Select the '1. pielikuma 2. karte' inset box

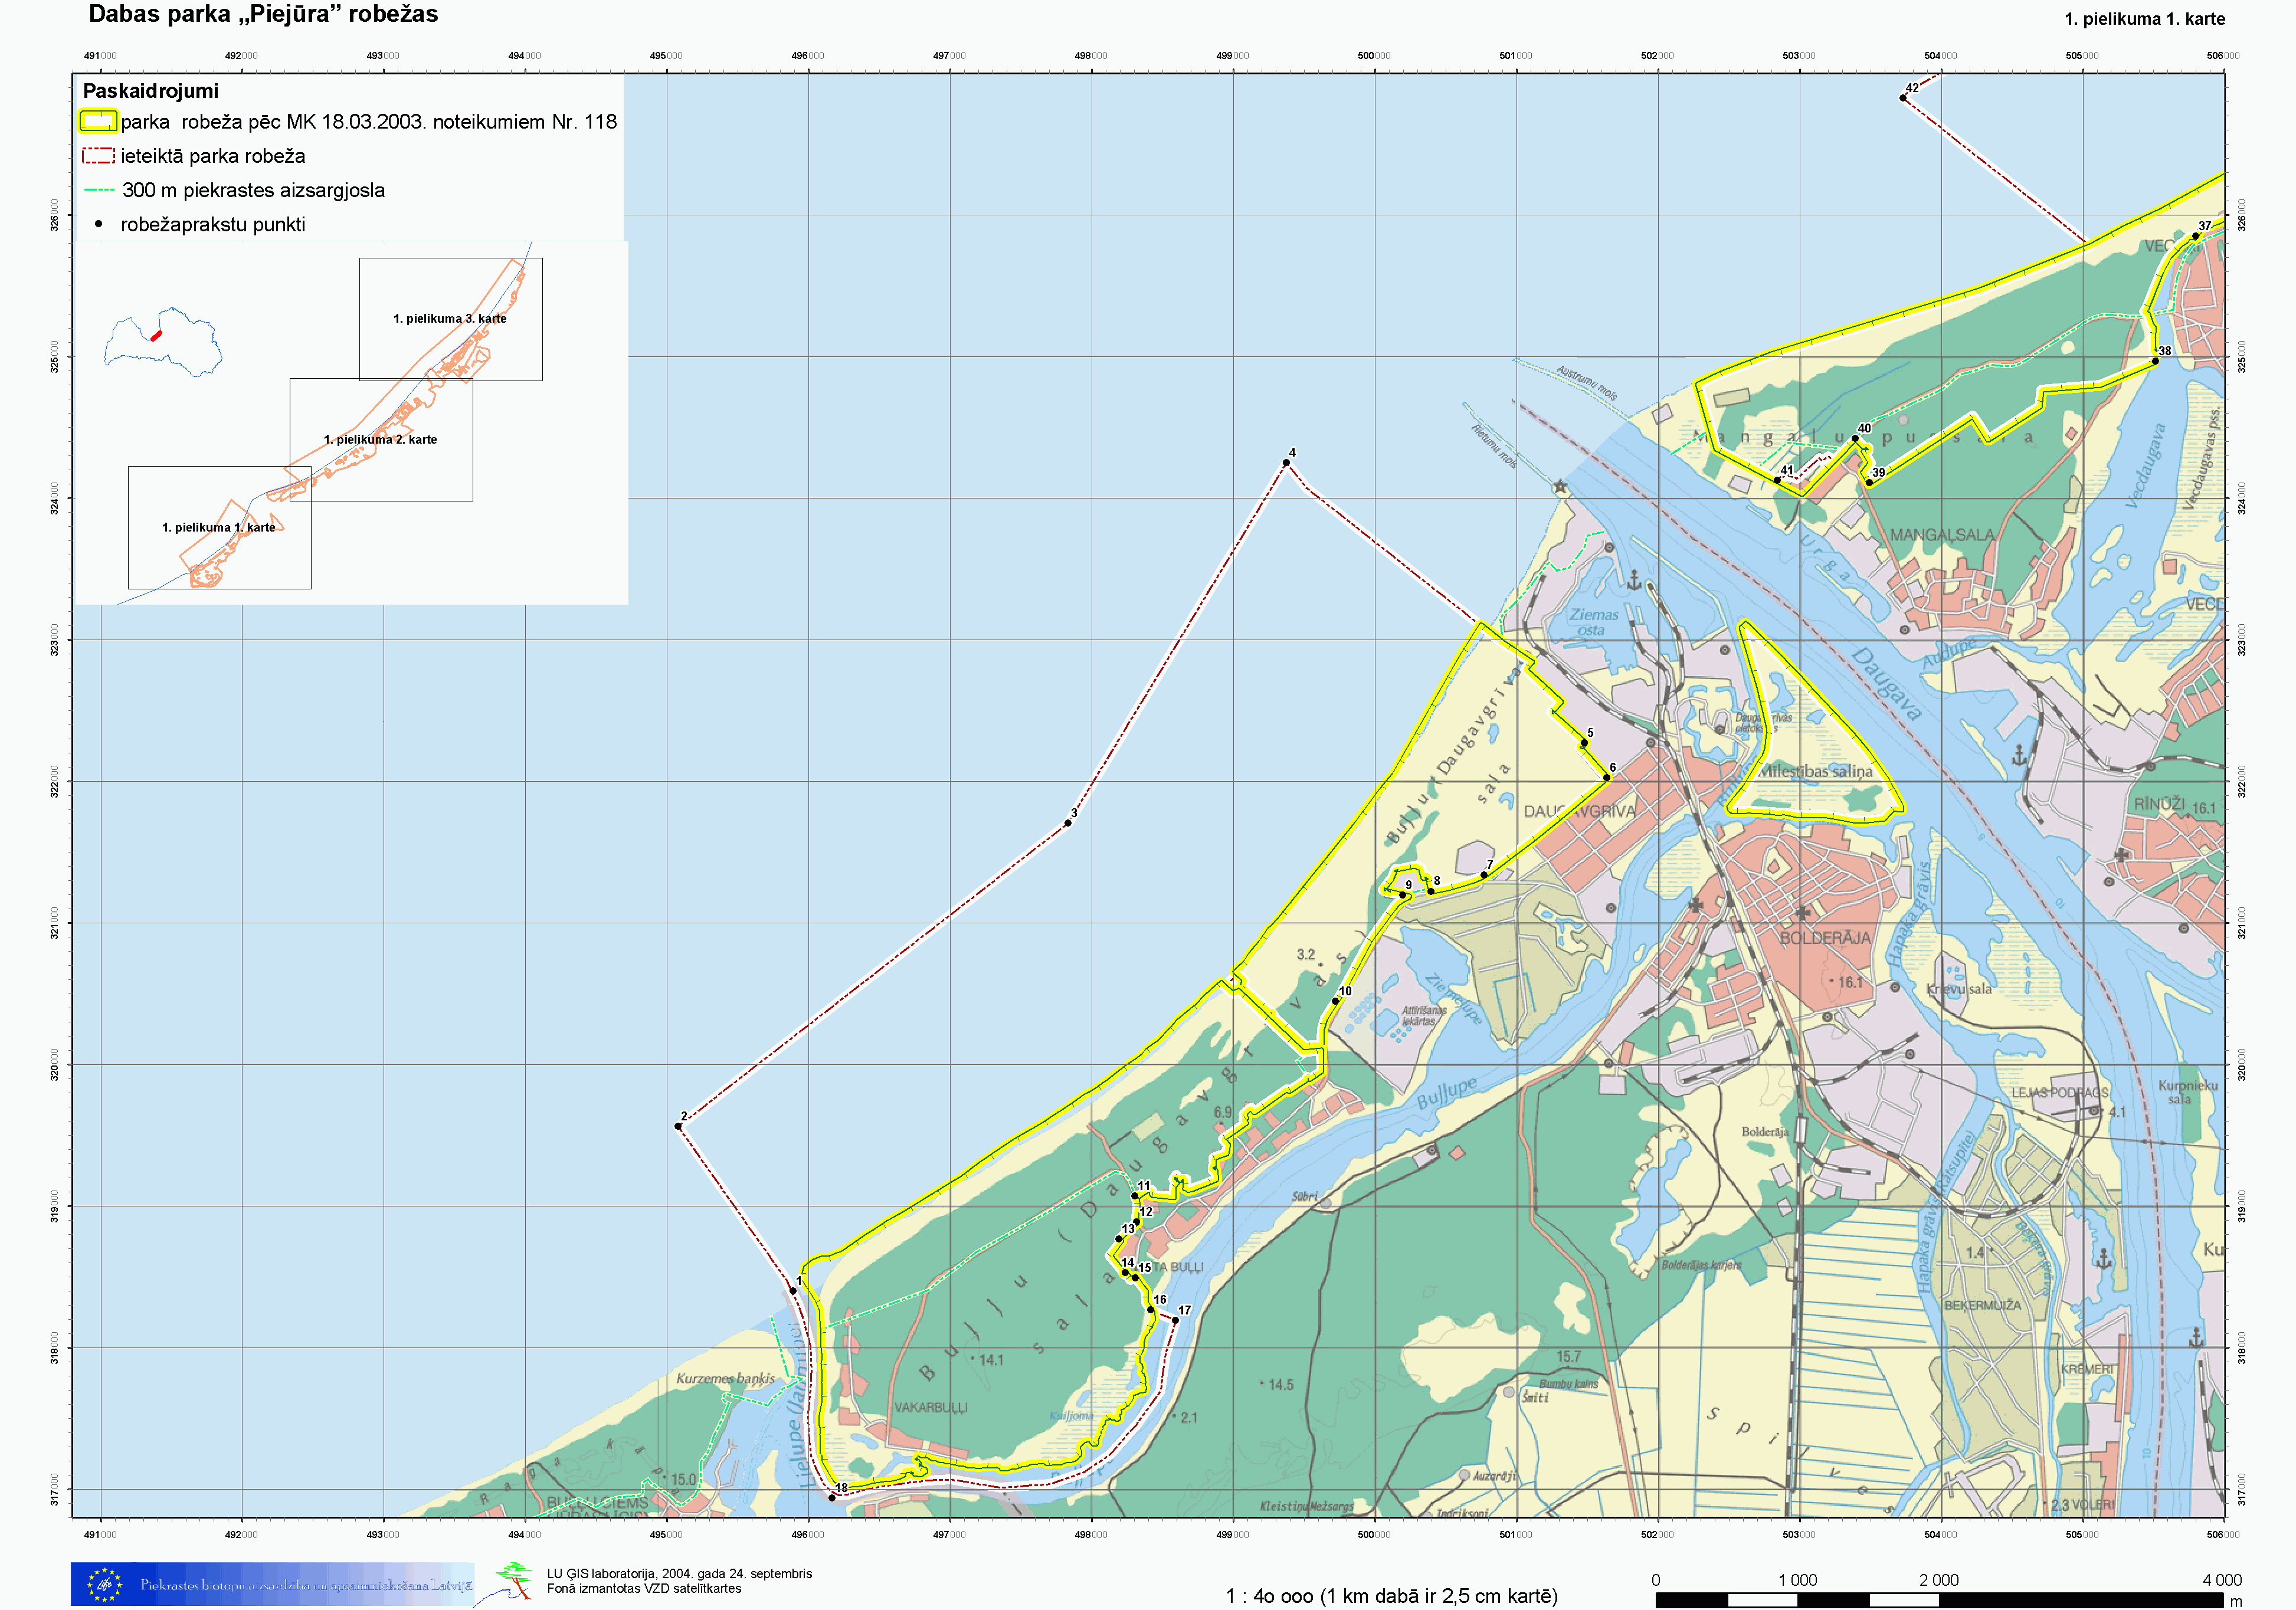[381, 439]
